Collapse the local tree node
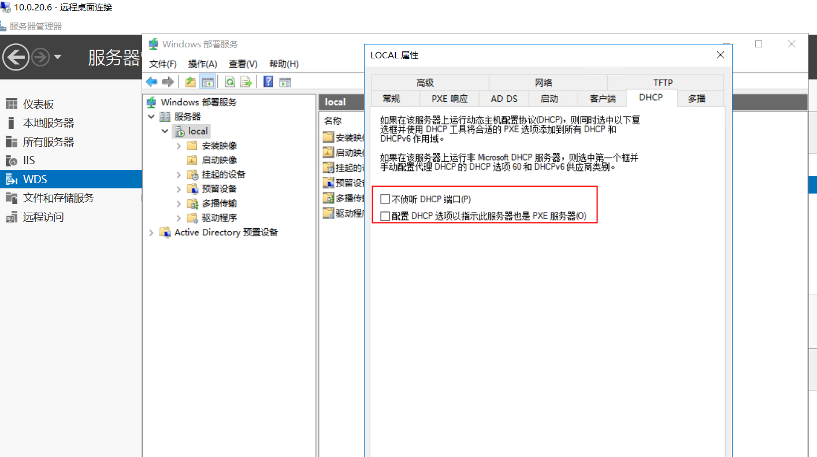 (165, 131)
